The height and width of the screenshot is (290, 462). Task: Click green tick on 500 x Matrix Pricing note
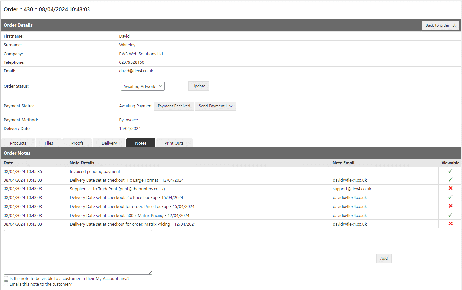tap(450, 215)
